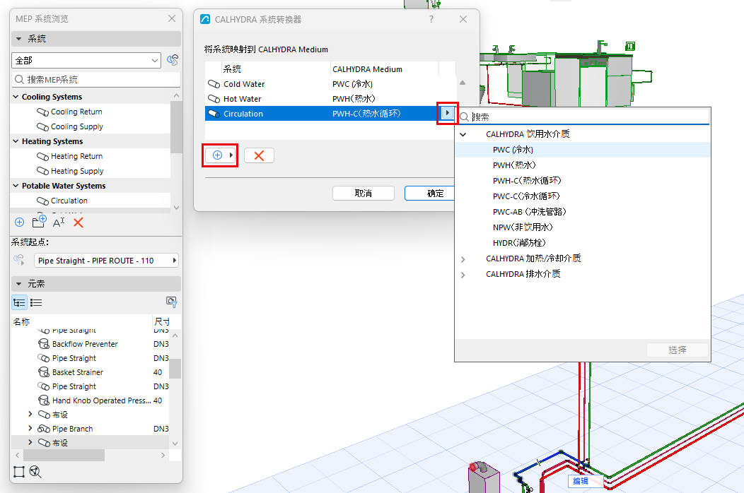The image size is (744, 493).
Task: Click the 搜索MEP系统 search field
Action: [96, 80]
